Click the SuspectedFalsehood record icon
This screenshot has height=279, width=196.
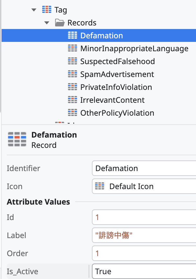pos(73,61)
